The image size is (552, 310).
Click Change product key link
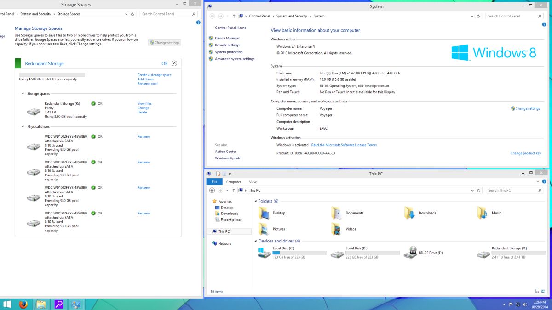tap(525, 153)
